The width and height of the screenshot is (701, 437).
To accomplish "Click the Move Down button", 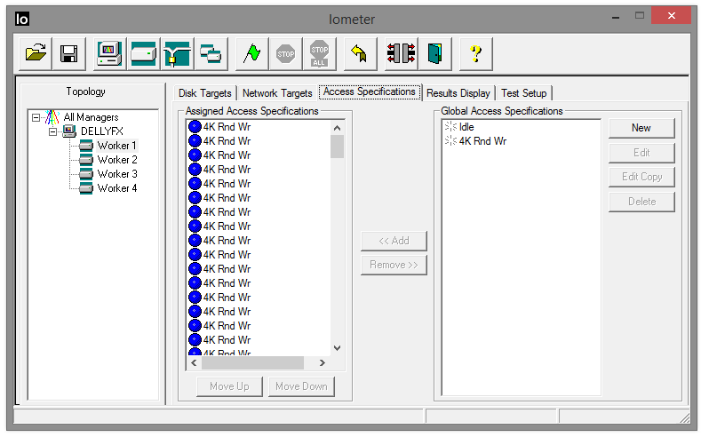I will [x=301, y=386].
